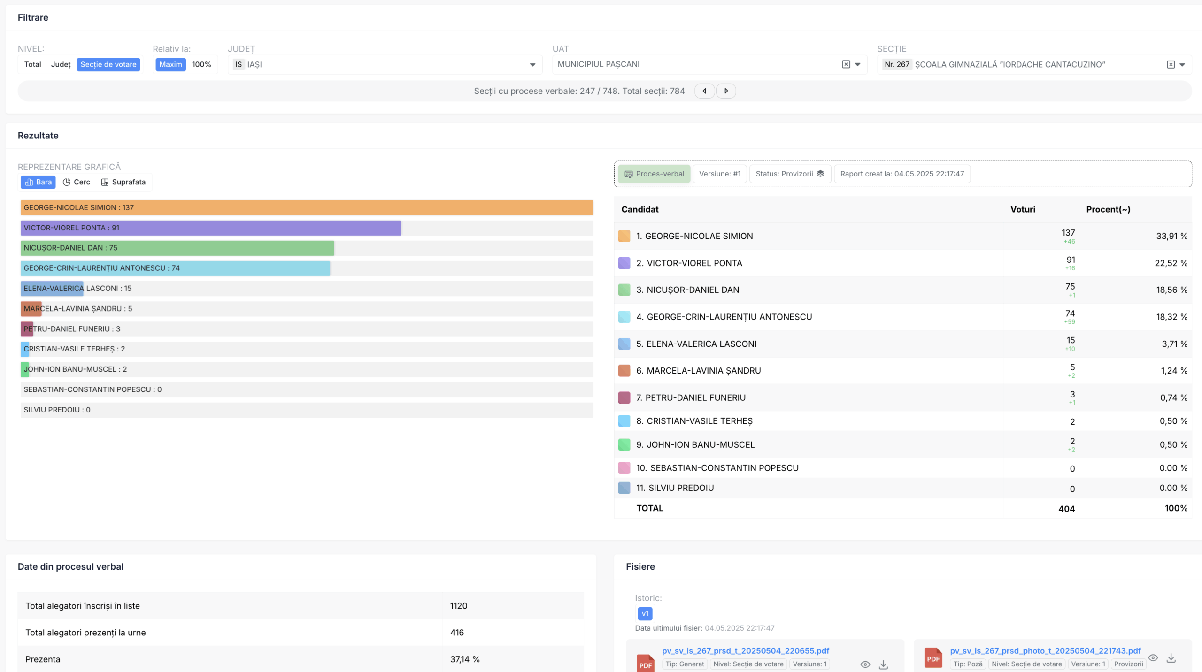Preview the photo PDF with eye icon
The height and width of the screenshot is (672, 1202).
click(x=1153, y=657)
